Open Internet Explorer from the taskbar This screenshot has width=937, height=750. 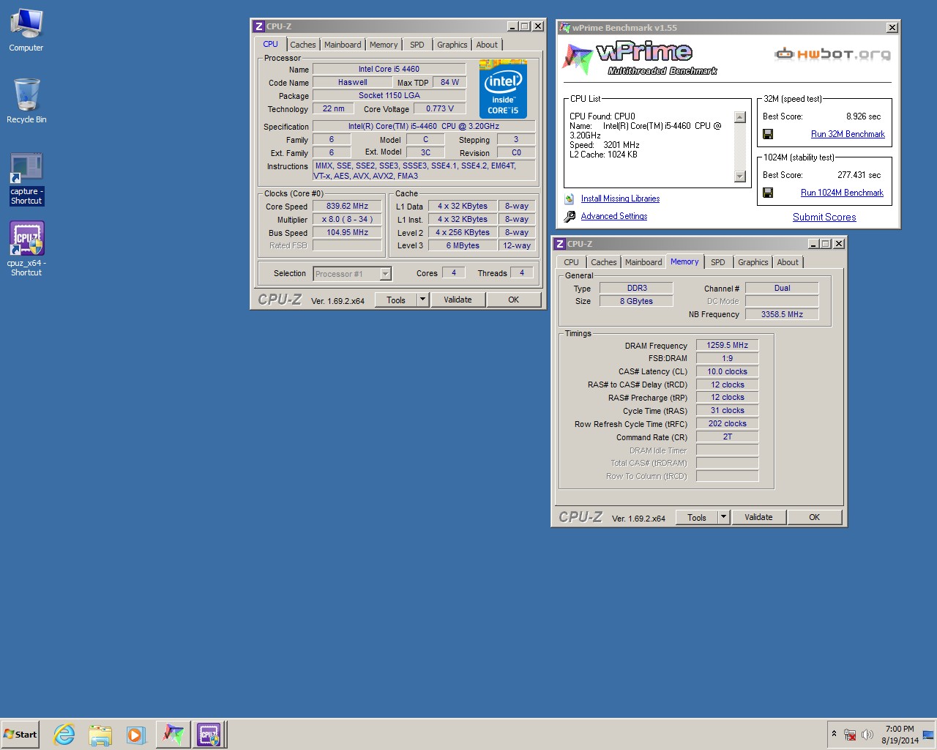coord(64,734)
